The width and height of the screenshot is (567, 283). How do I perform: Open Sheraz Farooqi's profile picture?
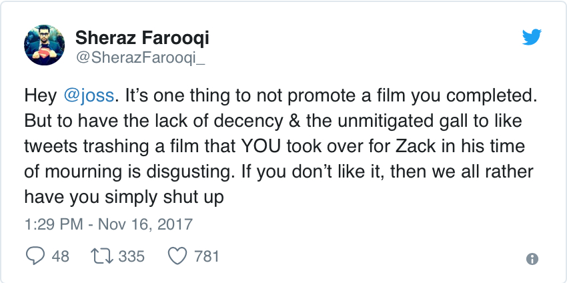[x=44, y=45]
